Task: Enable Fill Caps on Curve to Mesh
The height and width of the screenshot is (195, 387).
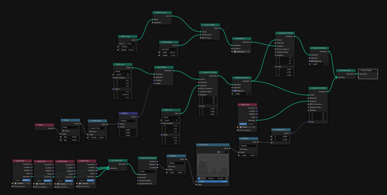Action: click(203, 38)
